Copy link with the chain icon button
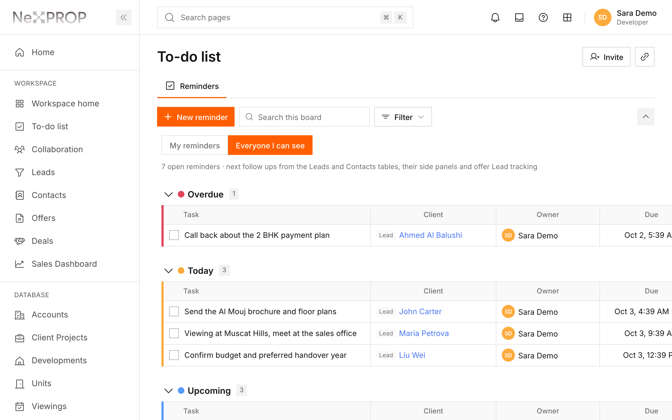 click(644, 57)
